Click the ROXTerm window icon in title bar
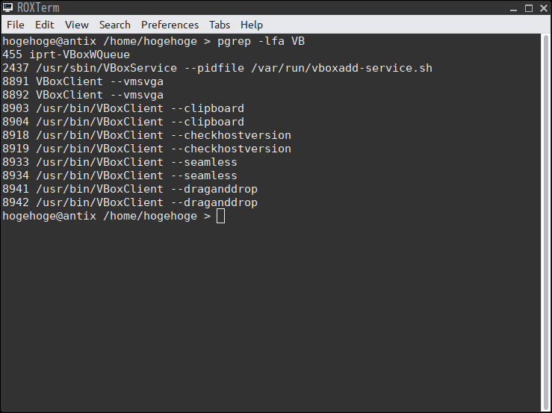 7,7
